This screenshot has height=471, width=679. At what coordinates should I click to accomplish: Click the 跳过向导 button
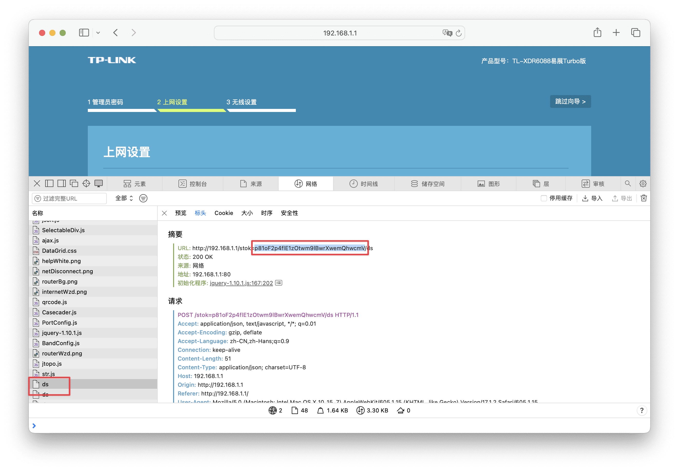click(570, 101)
